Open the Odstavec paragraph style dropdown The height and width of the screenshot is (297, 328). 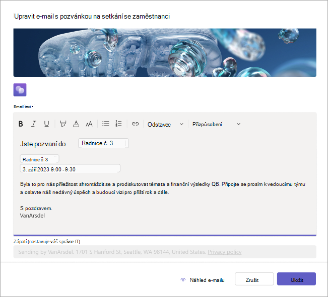165,124
